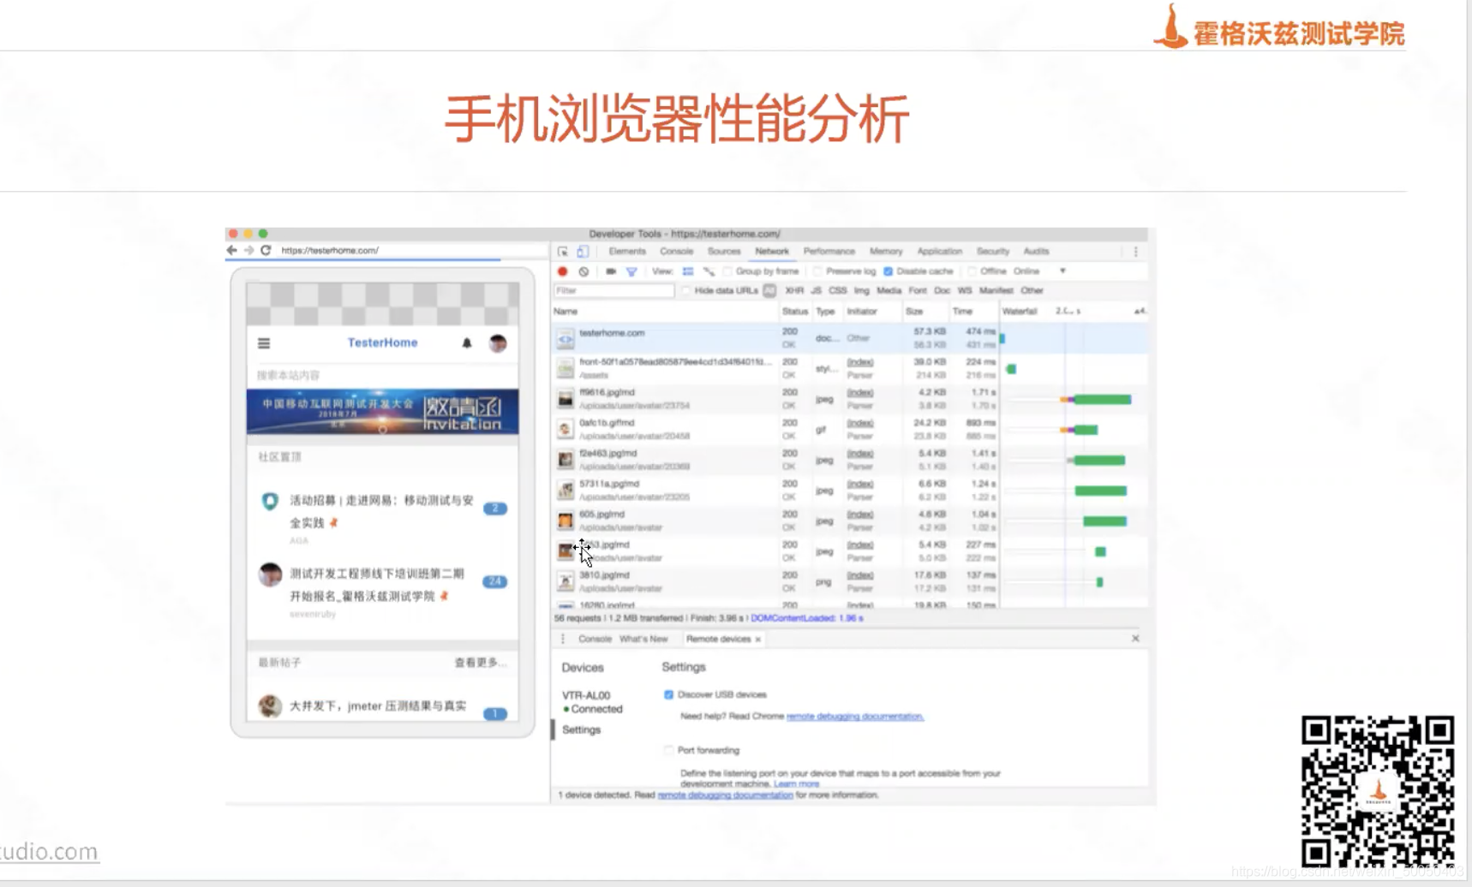This screenshot has height=887, width=1472.
Task: Filter requests by Img type
Action: pyautogui.click(x=861, y=291)
